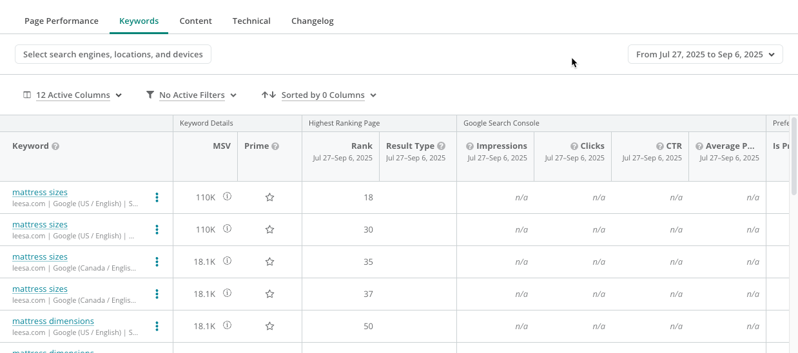This screenshot has height=353, width=798.
Task: Show help for the Impressions column
Action: 470,146
